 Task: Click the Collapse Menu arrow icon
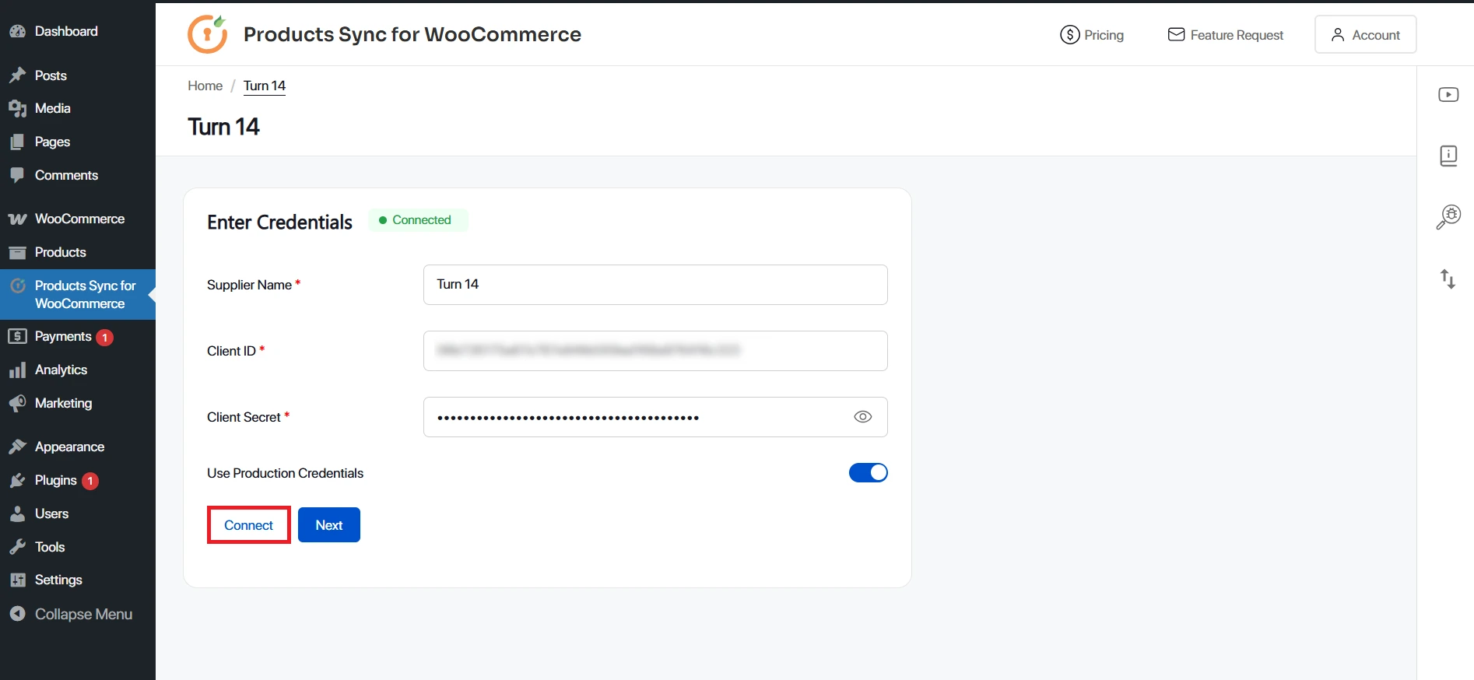click(x=17, y=614)
